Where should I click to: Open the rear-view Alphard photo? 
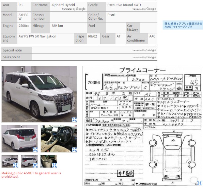pyautogui.click(x=20, y=139)
